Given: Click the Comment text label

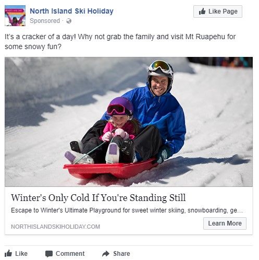Looking at the screenshot, I should pos(70,254).
